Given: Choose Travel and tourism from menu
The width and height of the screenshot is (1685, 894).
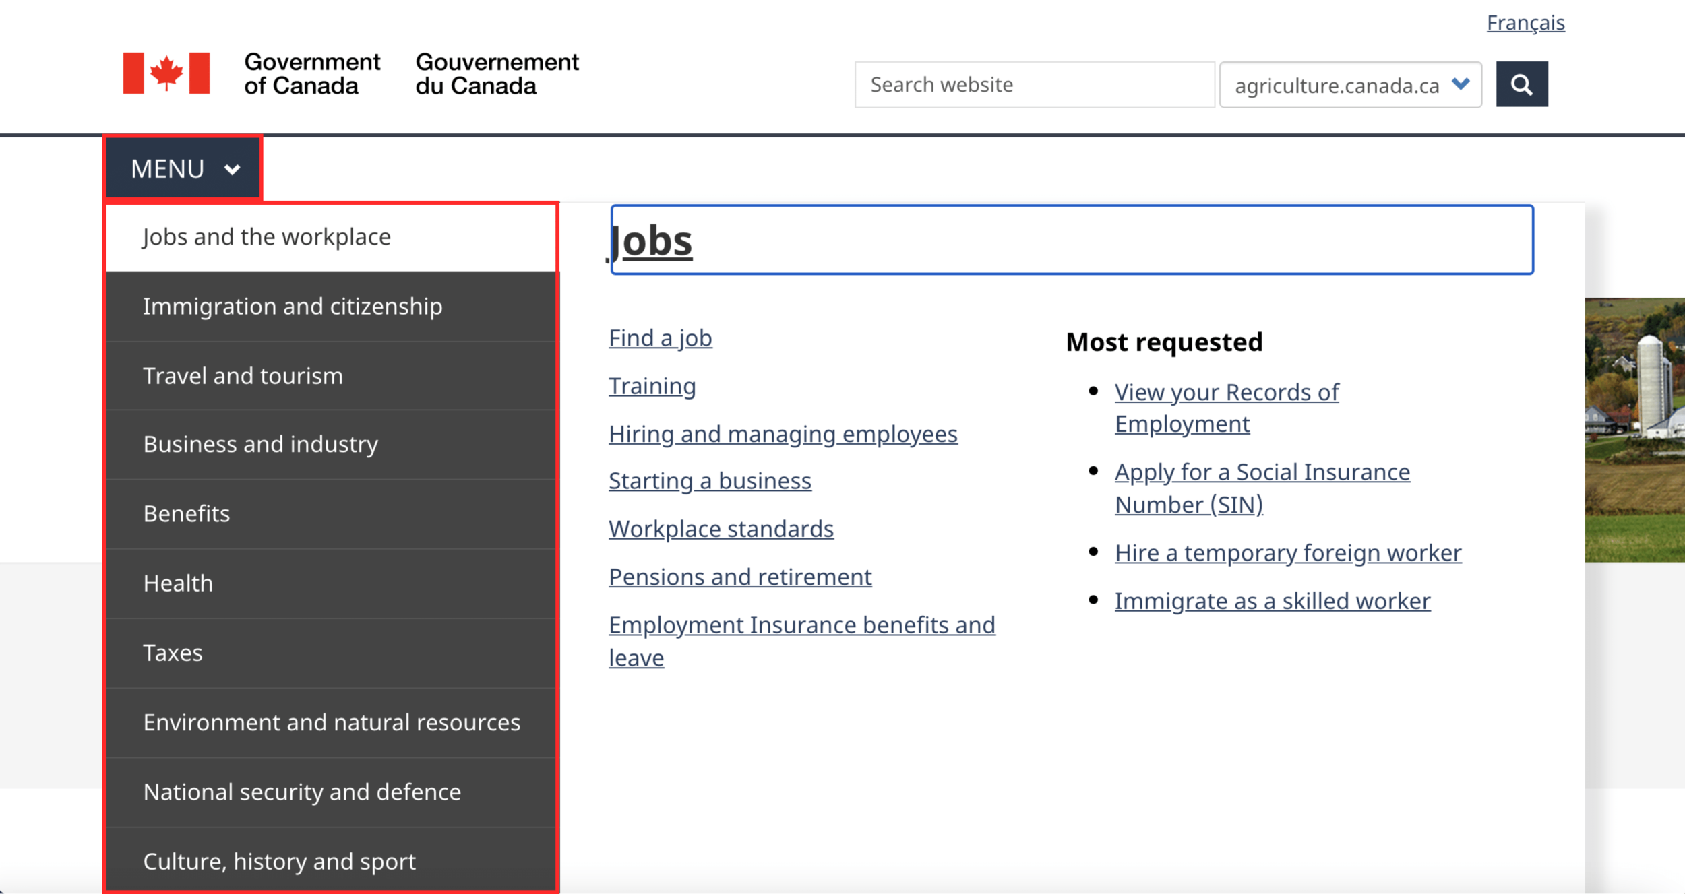Looking at the screenshot, I should click(243, 376).
